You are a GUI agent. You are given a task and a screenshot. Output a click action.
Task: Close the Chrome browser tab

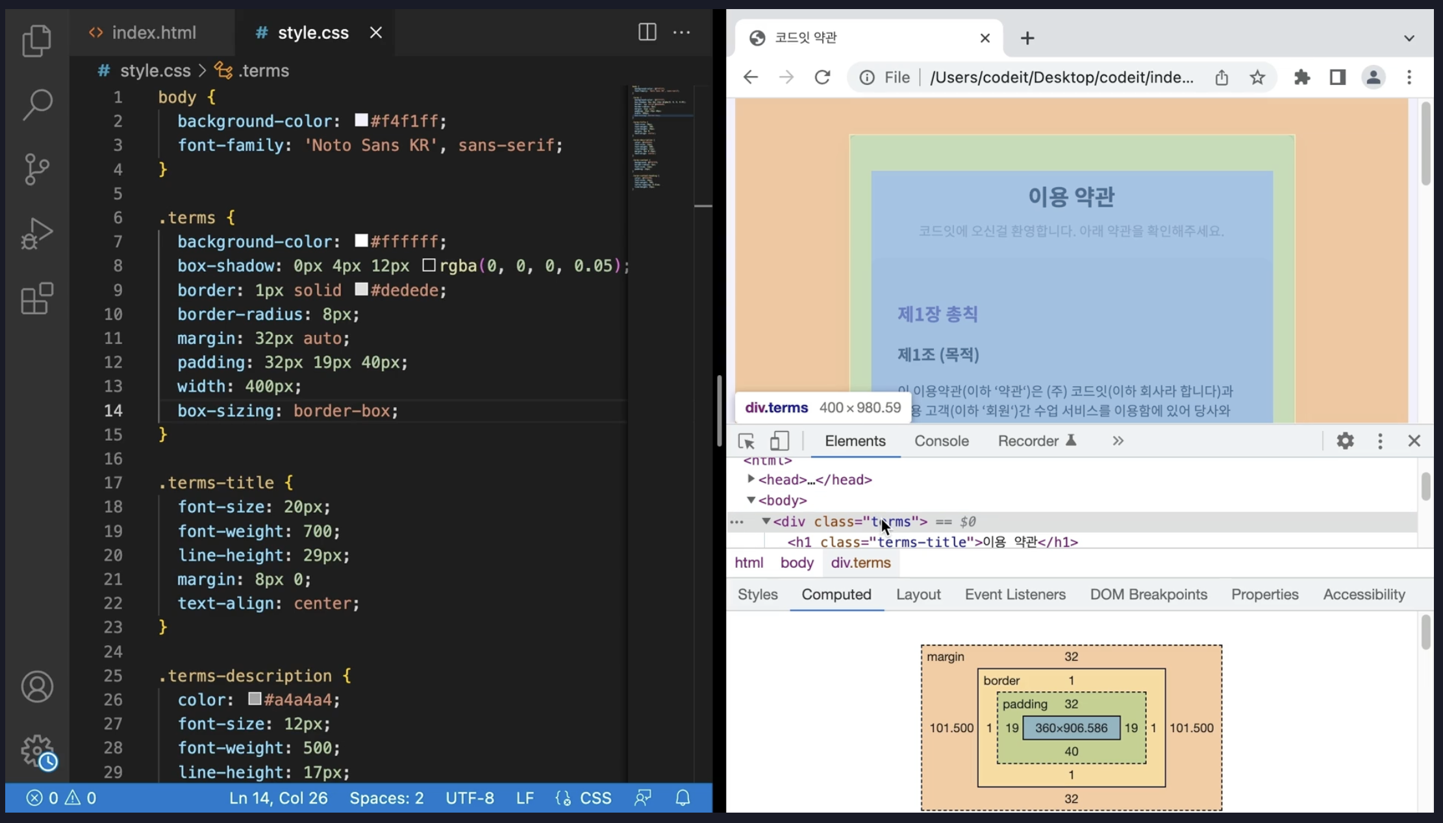click(985, 38)
